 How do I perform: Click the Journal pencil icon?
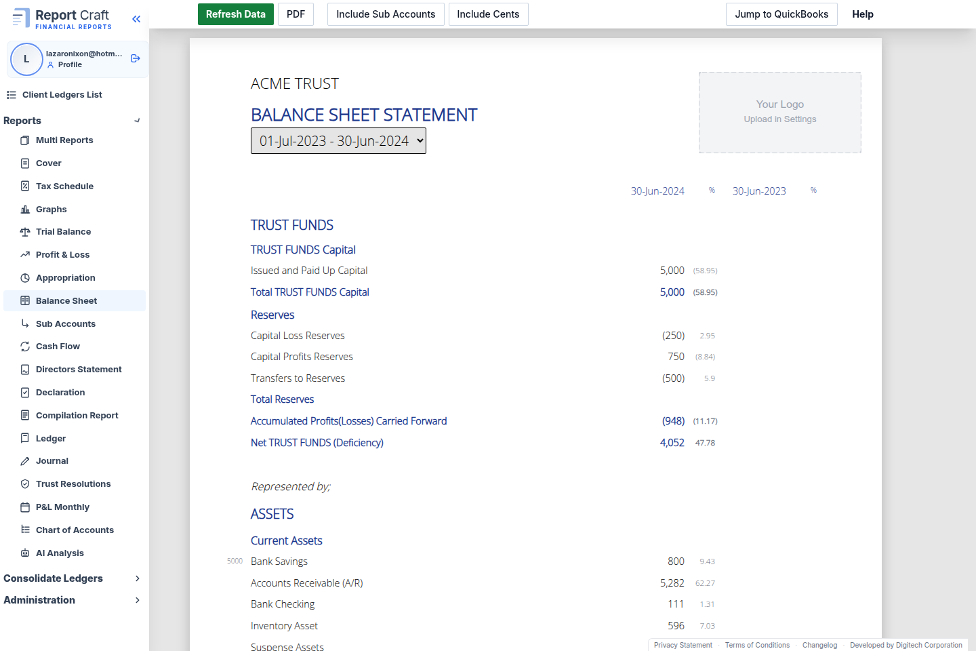[25, 461]
